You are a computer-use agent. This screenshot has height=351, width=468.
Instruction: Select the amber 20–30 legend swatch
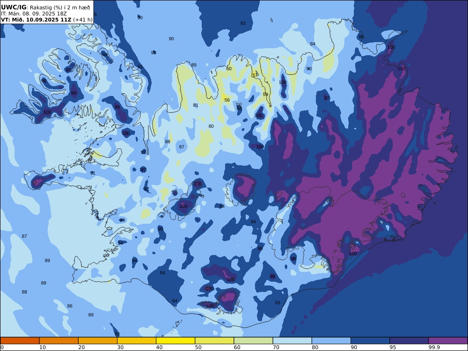click(x=98, y=341)
